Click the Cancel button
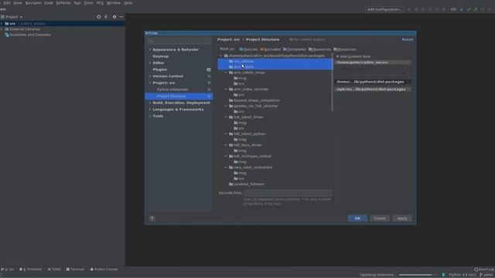The height and width of the screenshot is (278, 495). coord(380,219)
